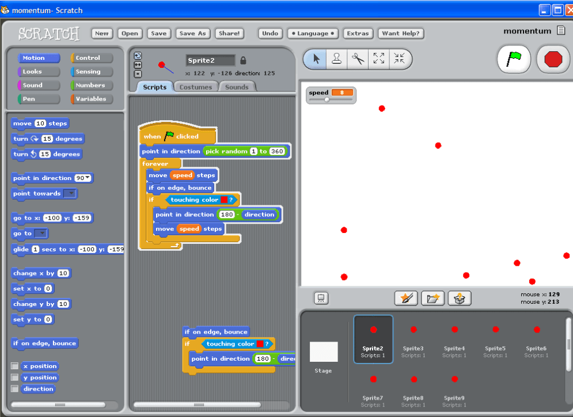573x417 pixels.
Task: Select the stamp duplicate tool
Action: click(x=336, y=59)
